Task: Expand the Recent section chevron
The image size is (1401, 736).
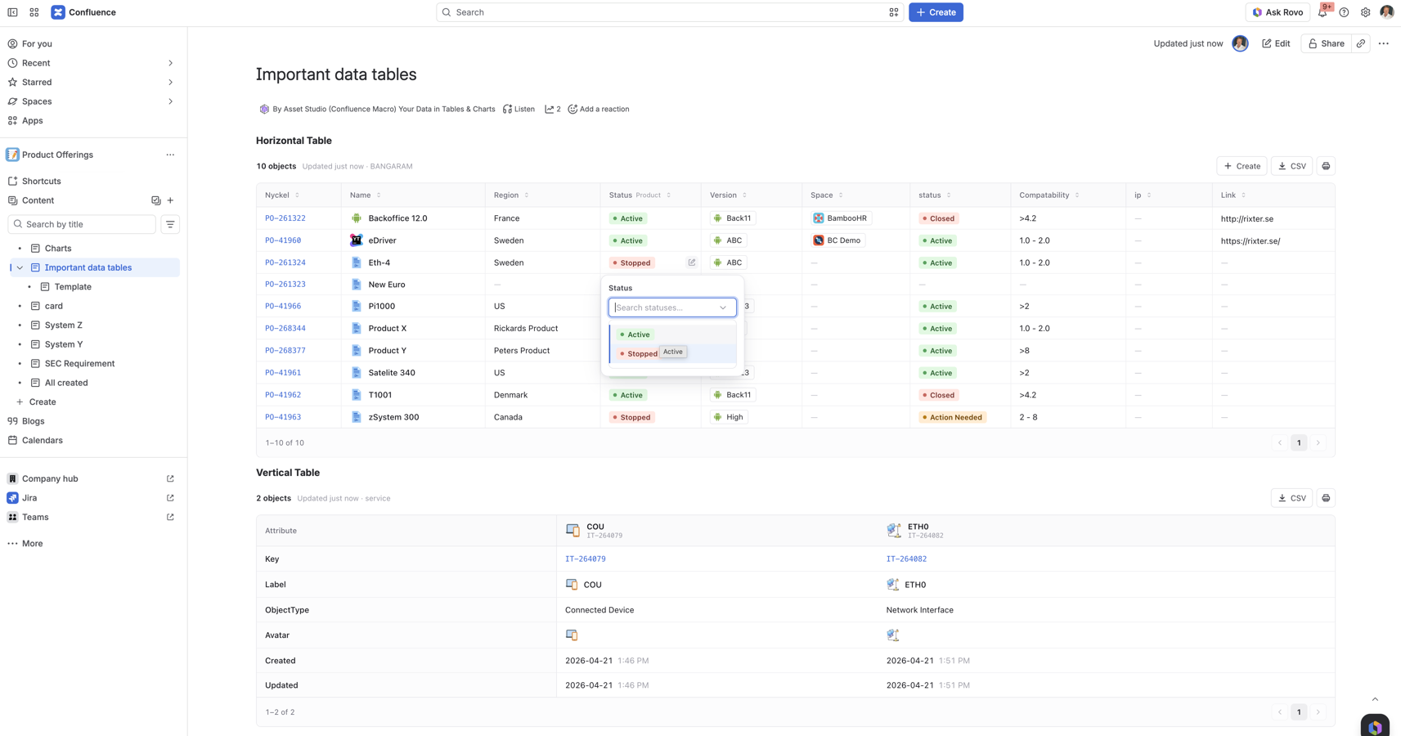Action: click(170, 63)
